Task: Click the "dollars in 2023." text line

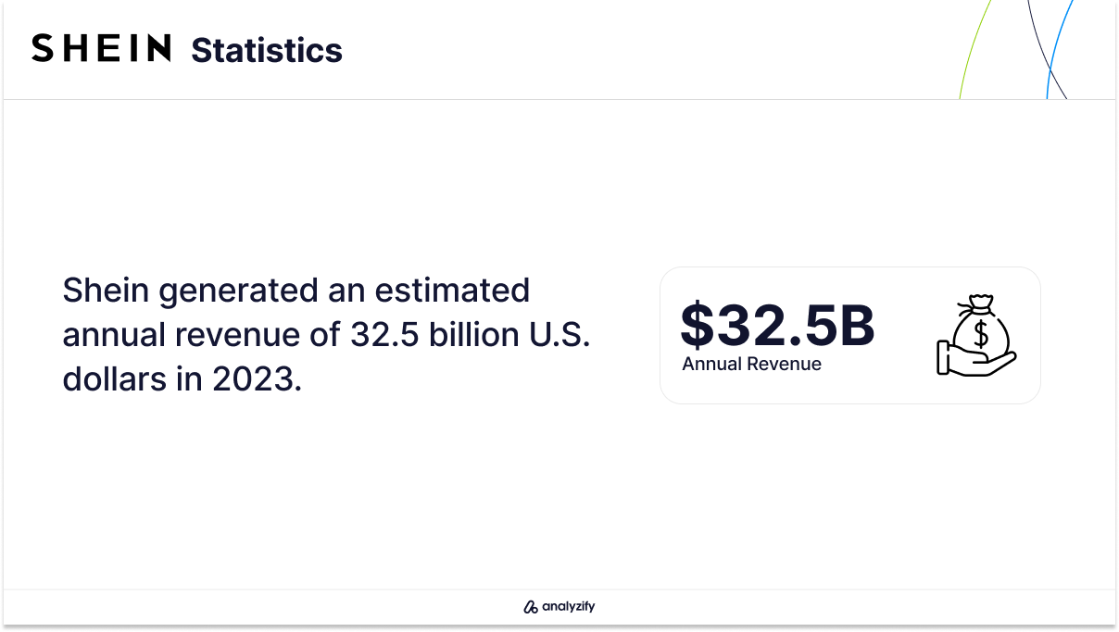Action: [182, 379]
